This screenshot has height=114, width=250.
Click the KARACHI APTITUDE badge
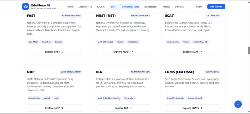pos(140,72)
